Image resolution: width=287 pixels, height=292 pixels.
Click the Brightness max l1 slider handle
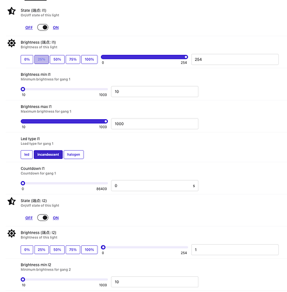pyautogui.click(x=106, y=121)
